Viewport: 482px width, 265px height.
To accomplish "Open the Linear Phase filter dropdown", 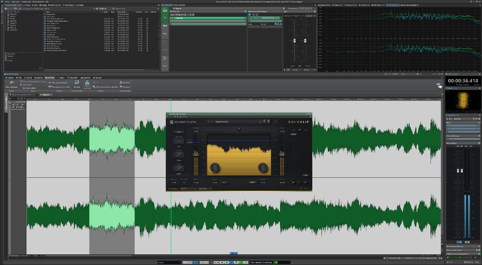I will click(x=205, y=188).
